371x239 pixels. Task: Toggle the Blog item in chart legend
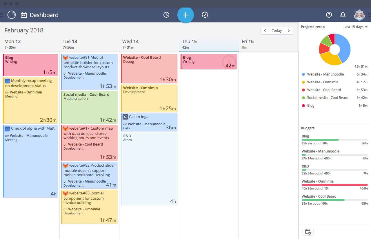(310, 105)
